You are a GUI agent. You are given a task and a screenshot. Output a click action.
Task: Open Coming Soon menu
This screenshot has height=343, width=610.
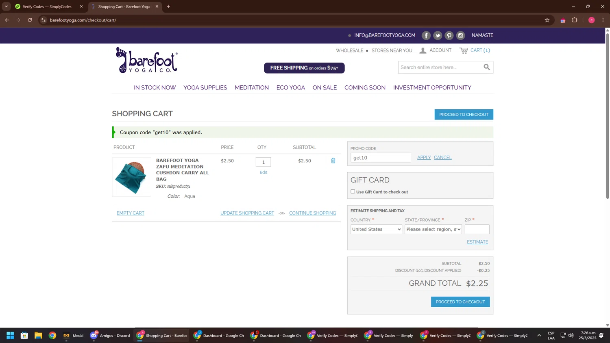tap(365, 87)
